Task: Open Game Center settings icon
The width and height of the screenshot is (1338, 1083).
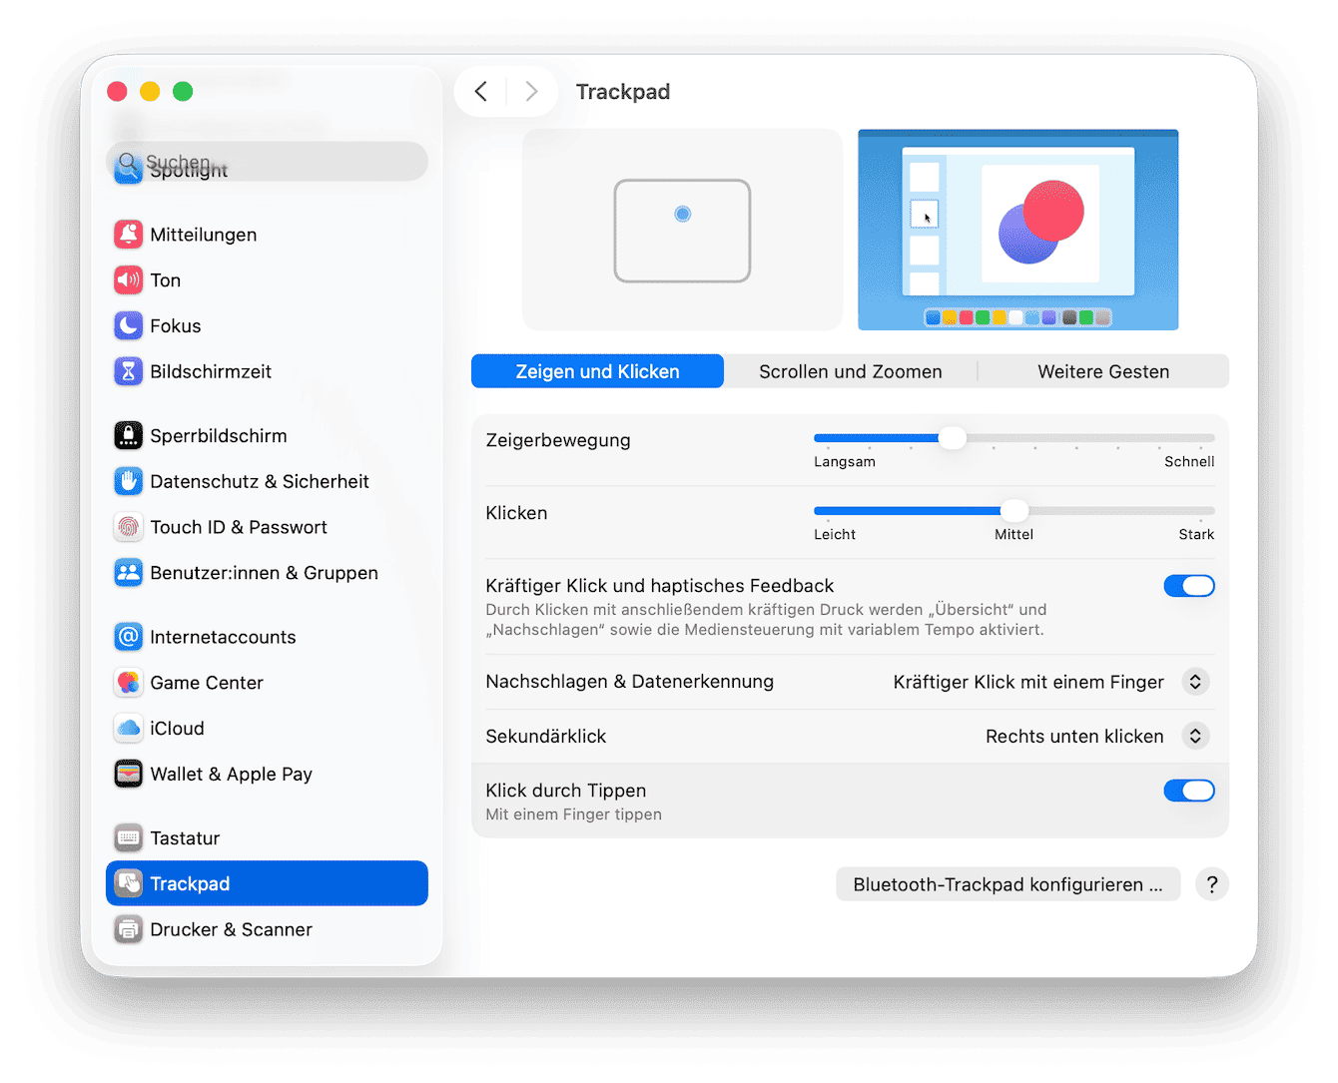Action: [129, 682]
